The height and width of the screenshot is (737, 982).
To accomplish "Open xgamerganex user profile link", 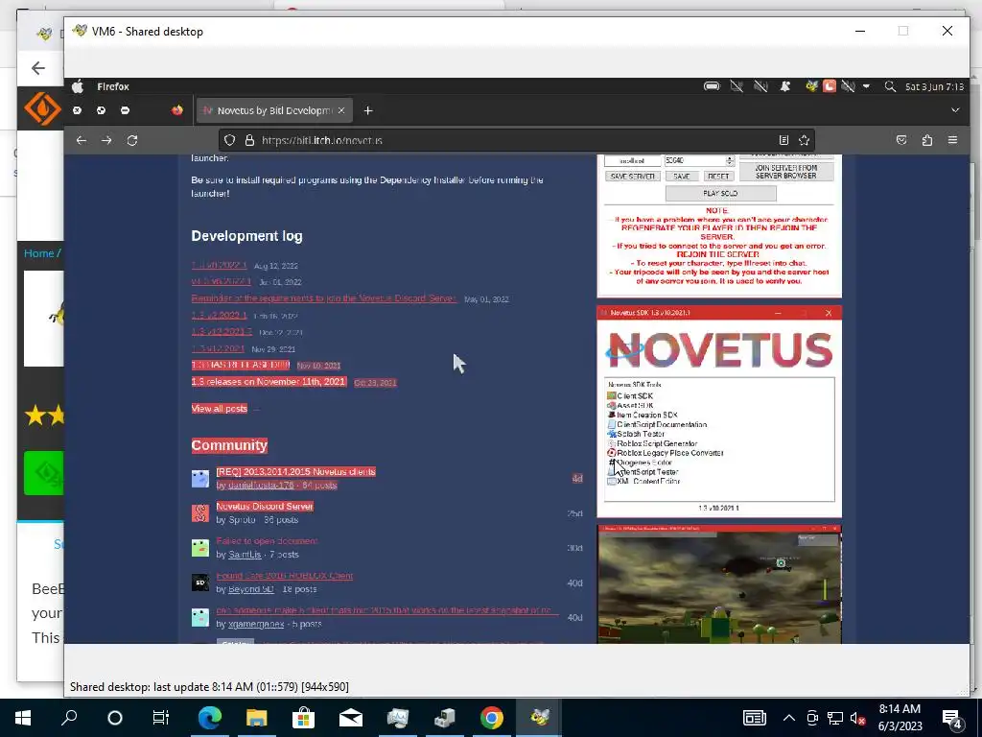I will [x=256, y=624].
